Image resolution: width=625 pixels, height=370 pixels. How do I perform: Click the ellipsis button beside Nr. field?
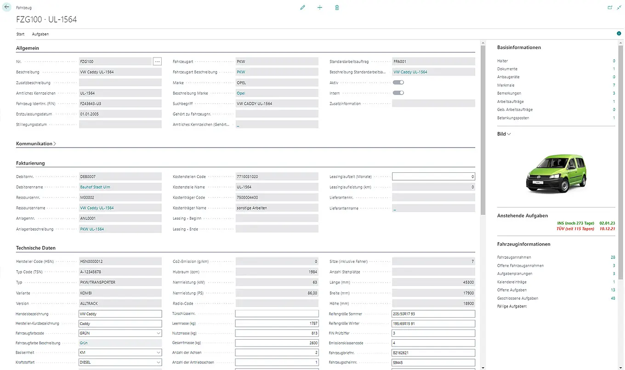tap(157, 61)
